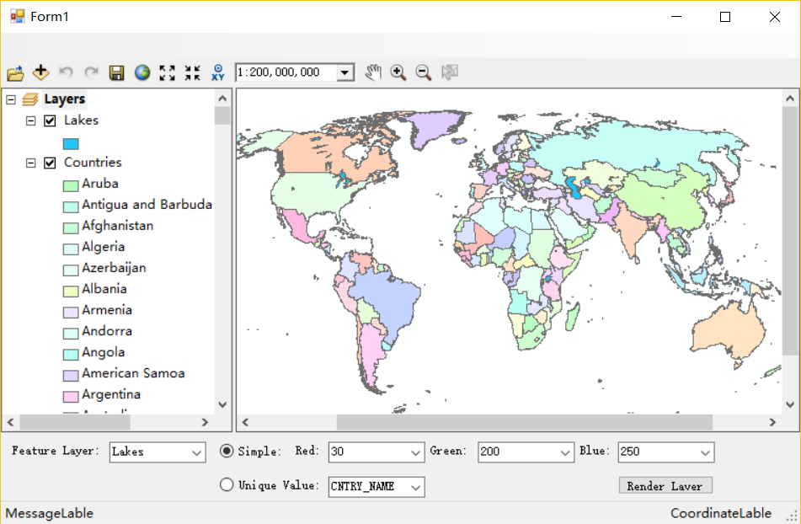Image resolution: width=801 pixels, height=524 pixels.
Task: Click the Form1 application icon in title bar
Action: (17, 16)
